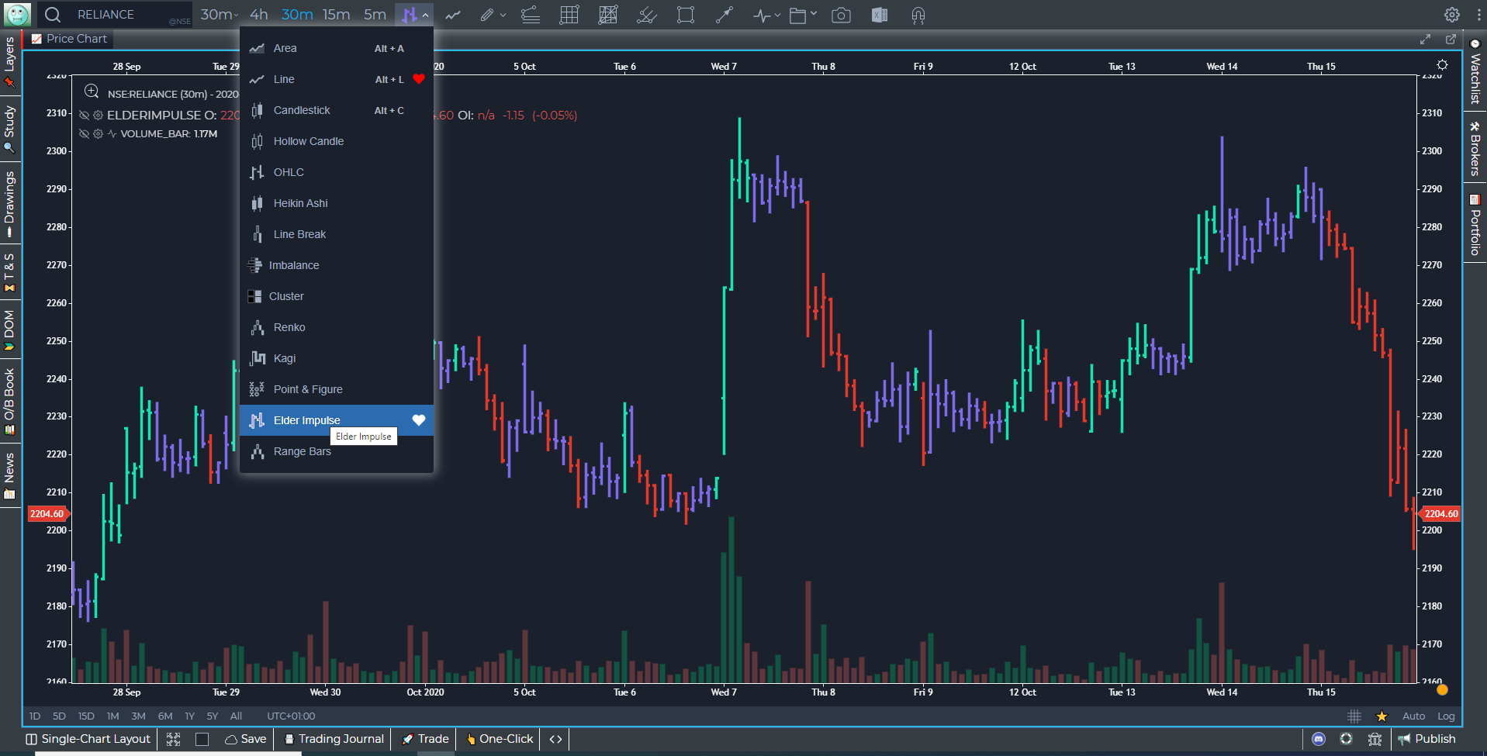Viewport: 1487px width, 756px height.
Task: Select the rectangle shape tool
Action: (686, 16)
